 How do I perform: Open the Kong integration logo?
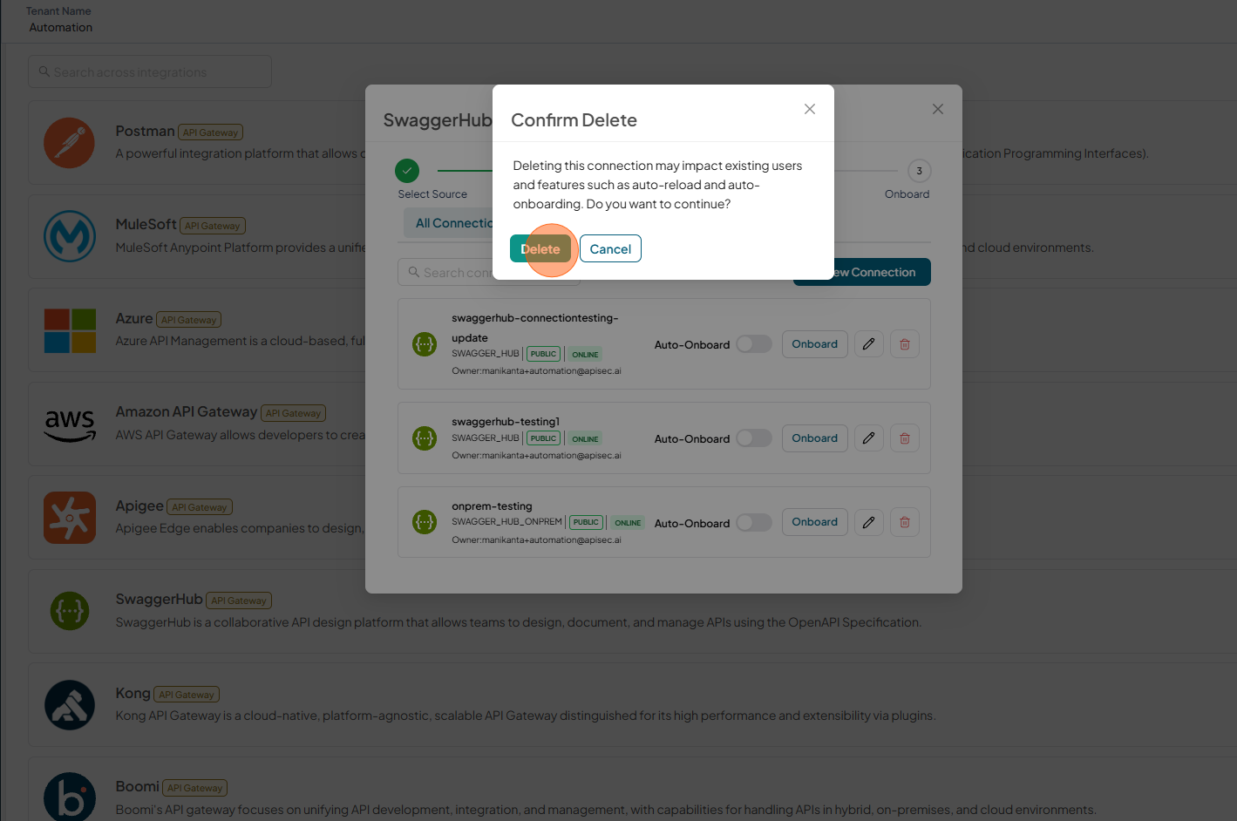coord(70,705)
